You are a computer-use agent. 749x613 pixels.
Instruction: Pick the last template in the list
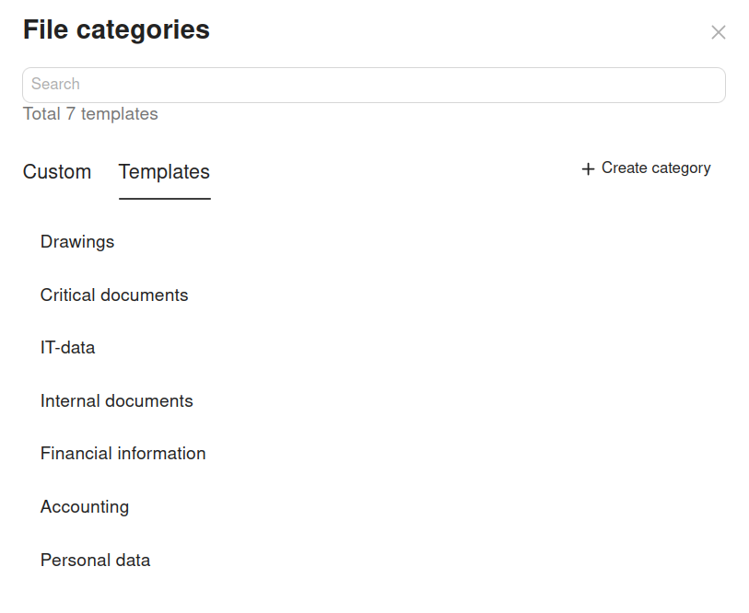point(96,561)
